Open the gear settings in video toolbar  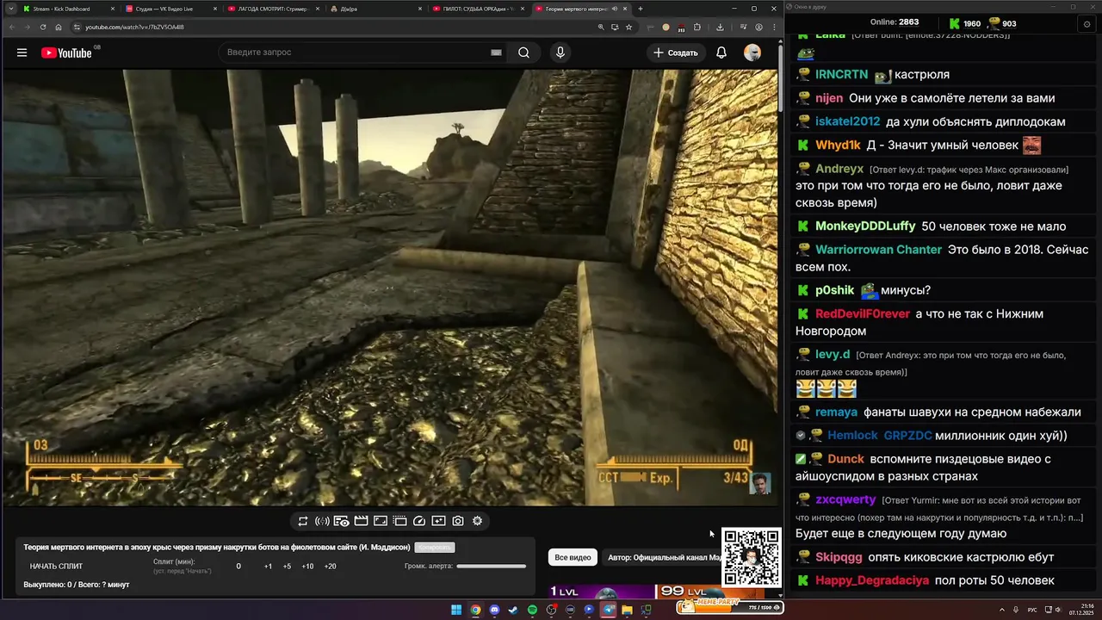click(477, 521)
